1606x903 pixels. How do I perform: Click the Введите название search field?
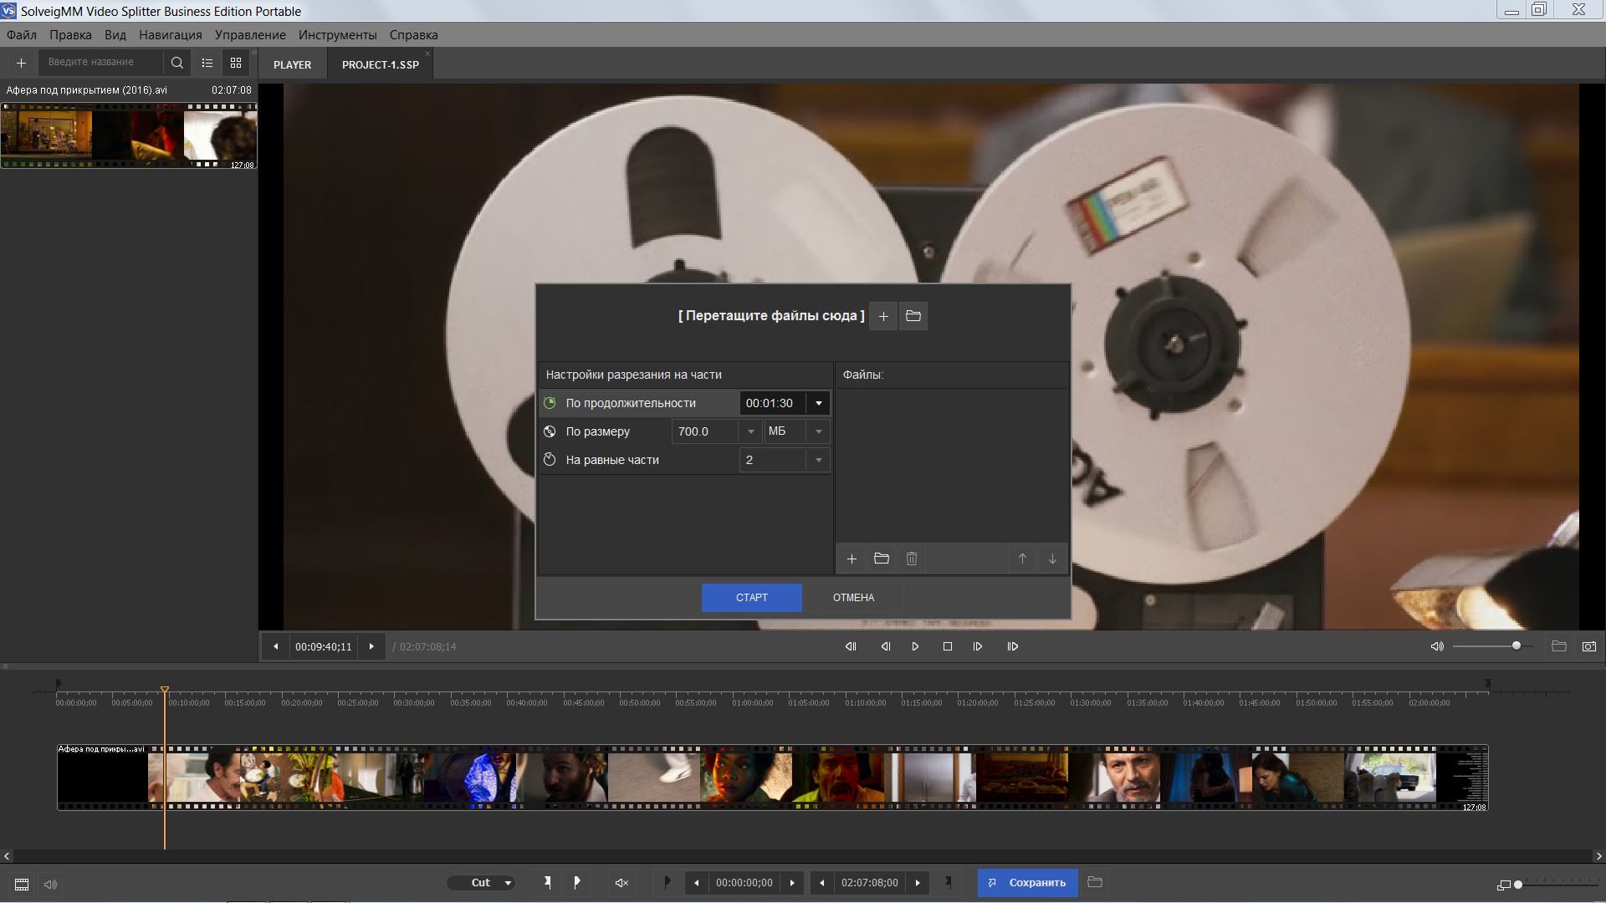point(101,62)
